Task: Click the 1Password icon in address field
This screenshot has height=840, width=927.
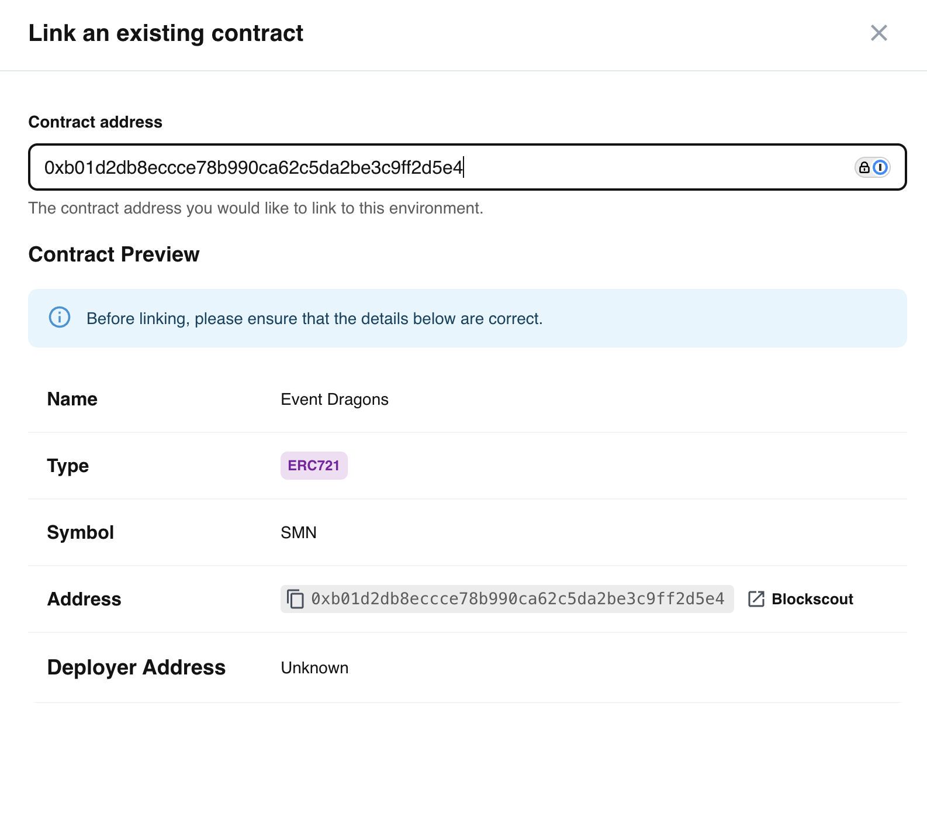Action: pyautogui.click(x=880, y=168)
